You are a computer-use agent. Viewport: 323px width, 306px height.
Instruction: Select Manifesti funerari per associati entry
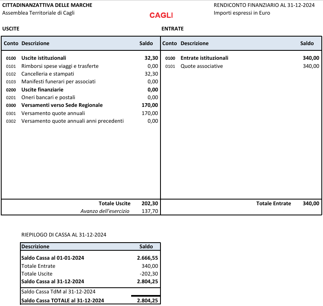(59, 82)
